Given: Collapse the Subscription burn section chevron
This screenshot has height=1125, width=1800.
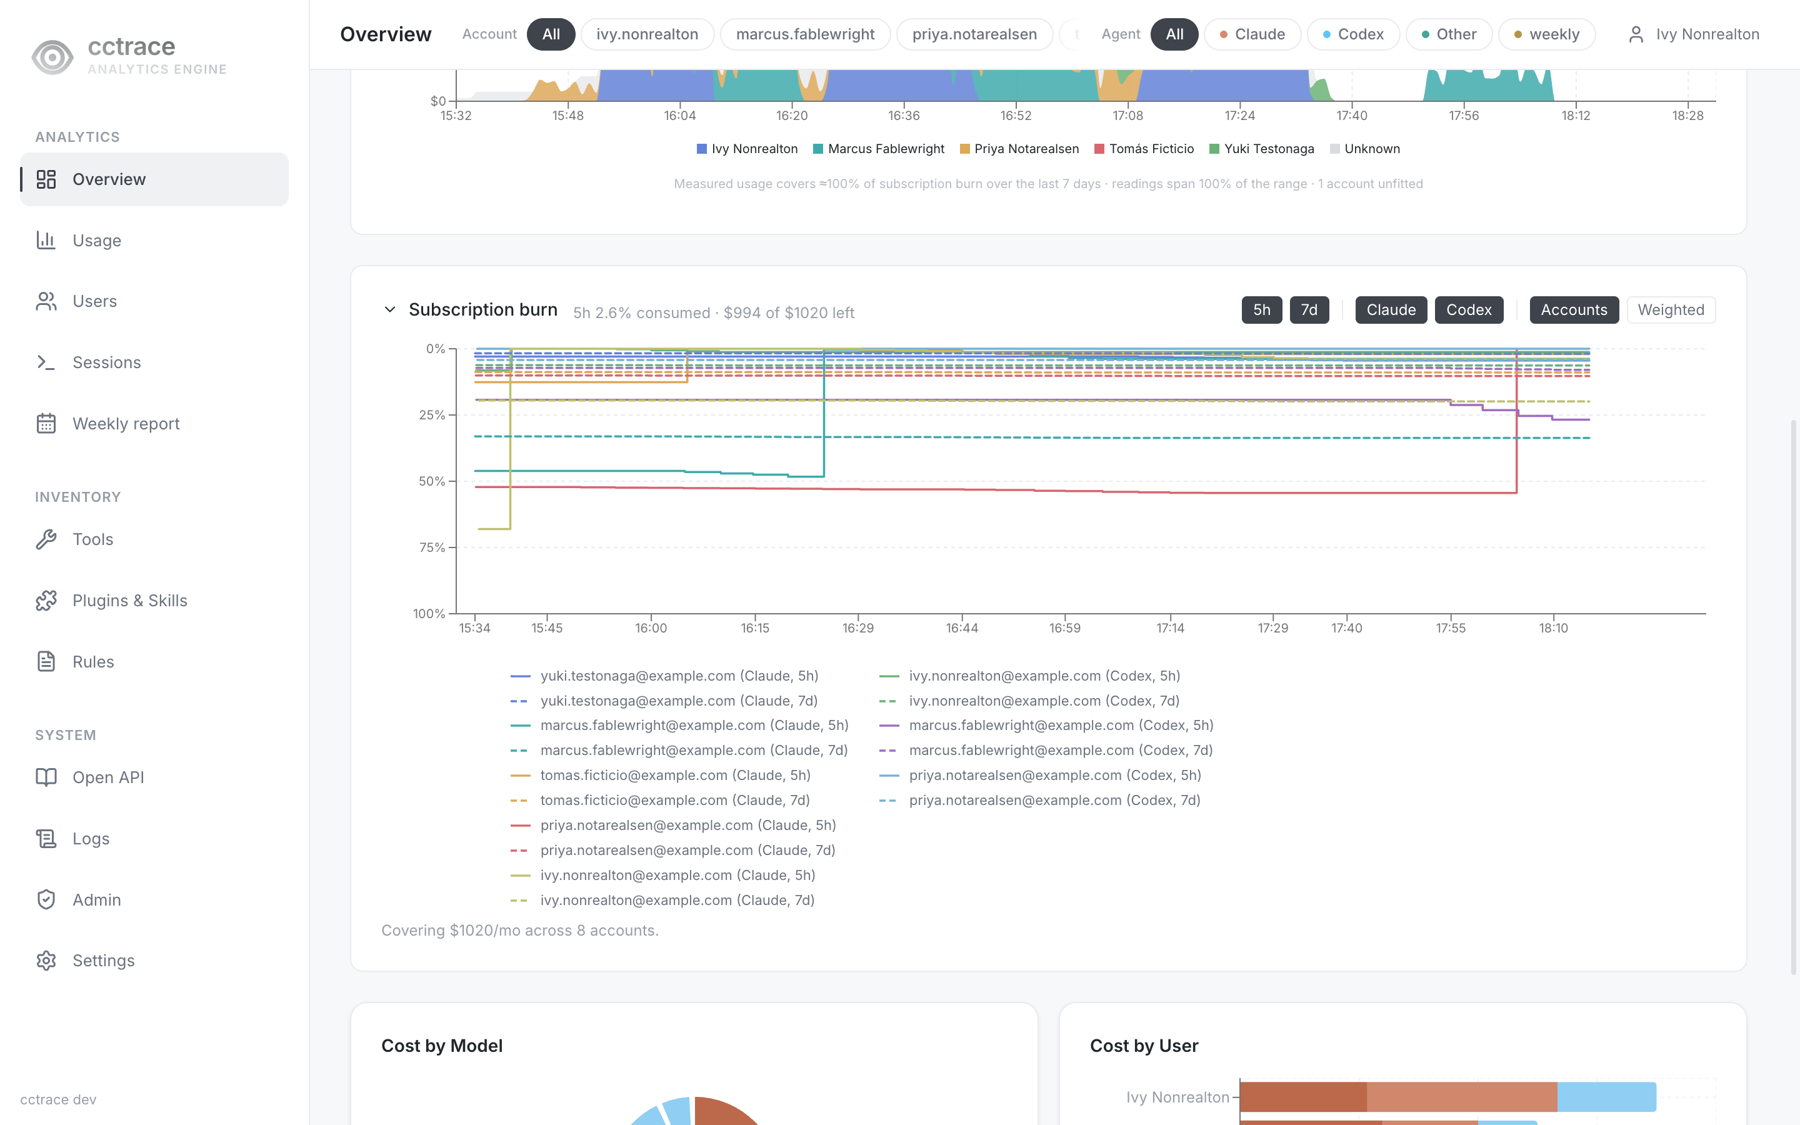Looking at the screenshot, I should 390,309.
